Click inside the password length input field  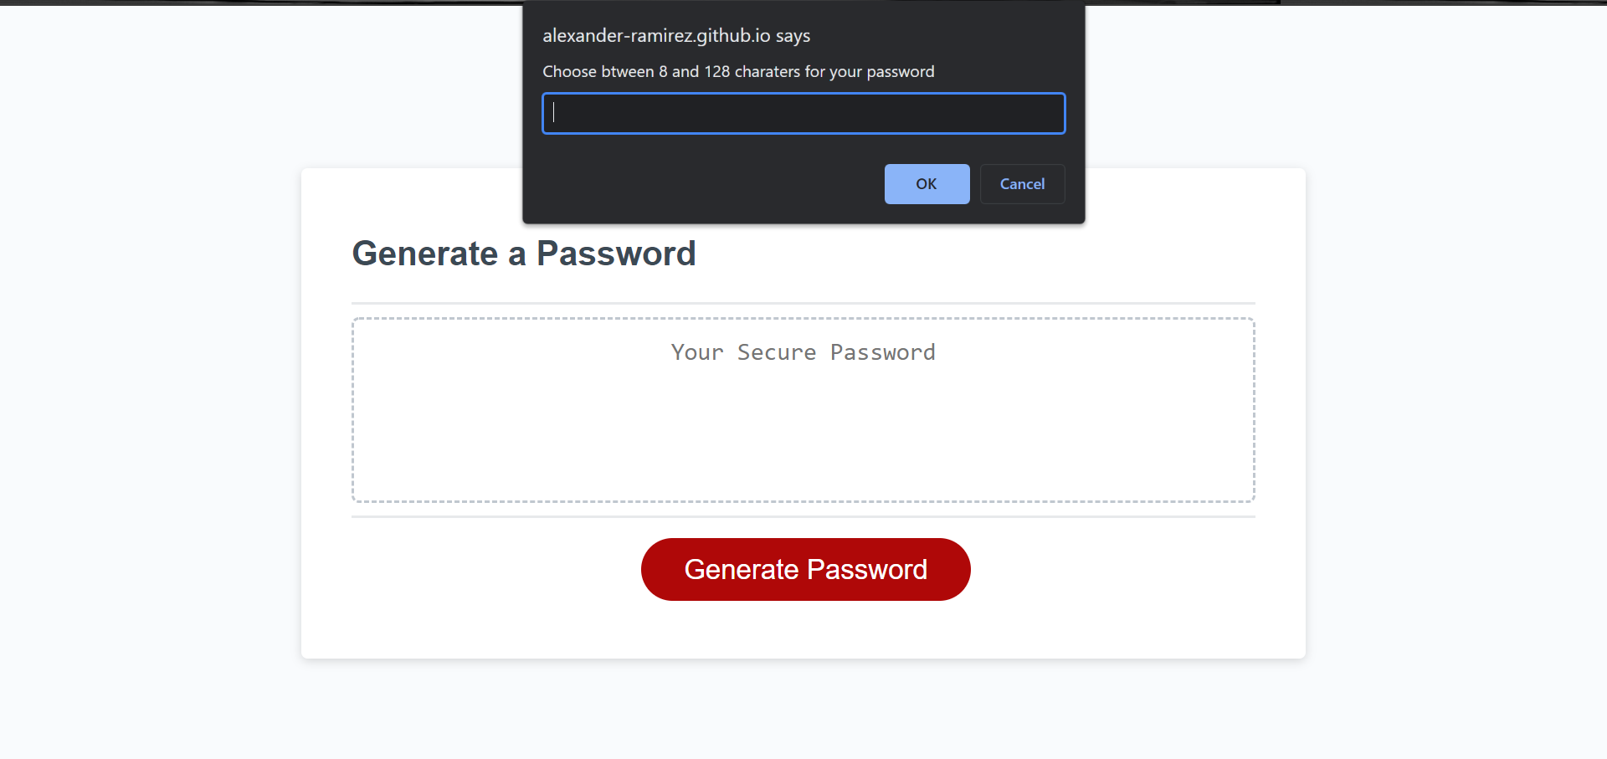click(x=803, y=113)
